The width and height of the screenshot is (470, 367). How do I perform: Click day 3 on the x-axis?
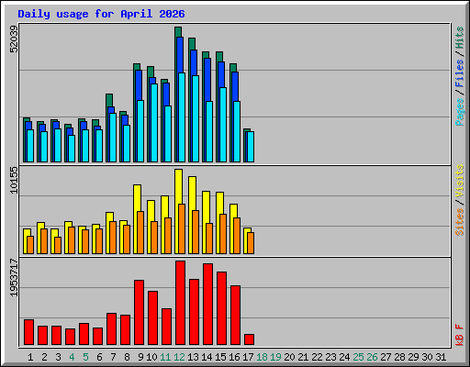(x=58, y=357)
